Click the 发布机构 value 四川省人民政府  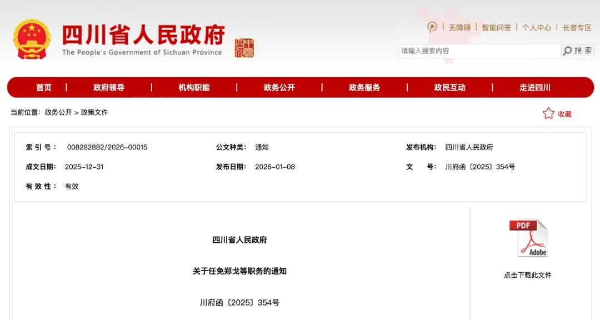[469, 147]
